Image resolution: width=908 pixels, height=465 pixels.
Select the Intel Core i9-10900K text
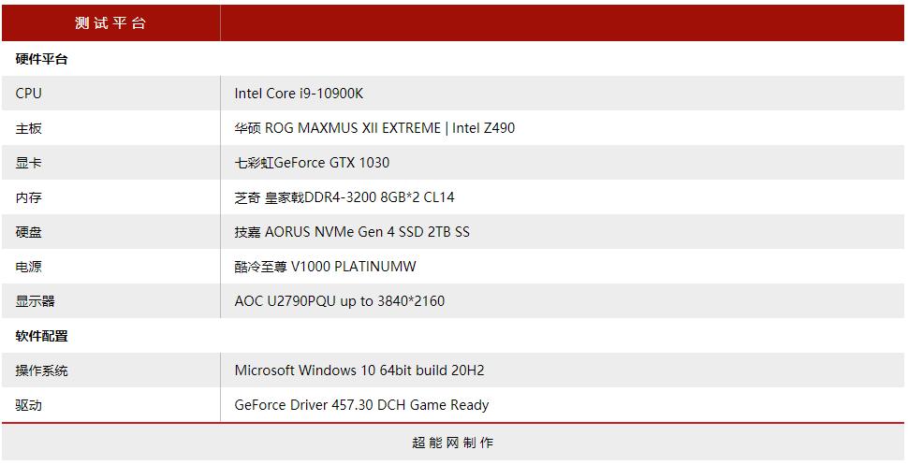point(299,94)
